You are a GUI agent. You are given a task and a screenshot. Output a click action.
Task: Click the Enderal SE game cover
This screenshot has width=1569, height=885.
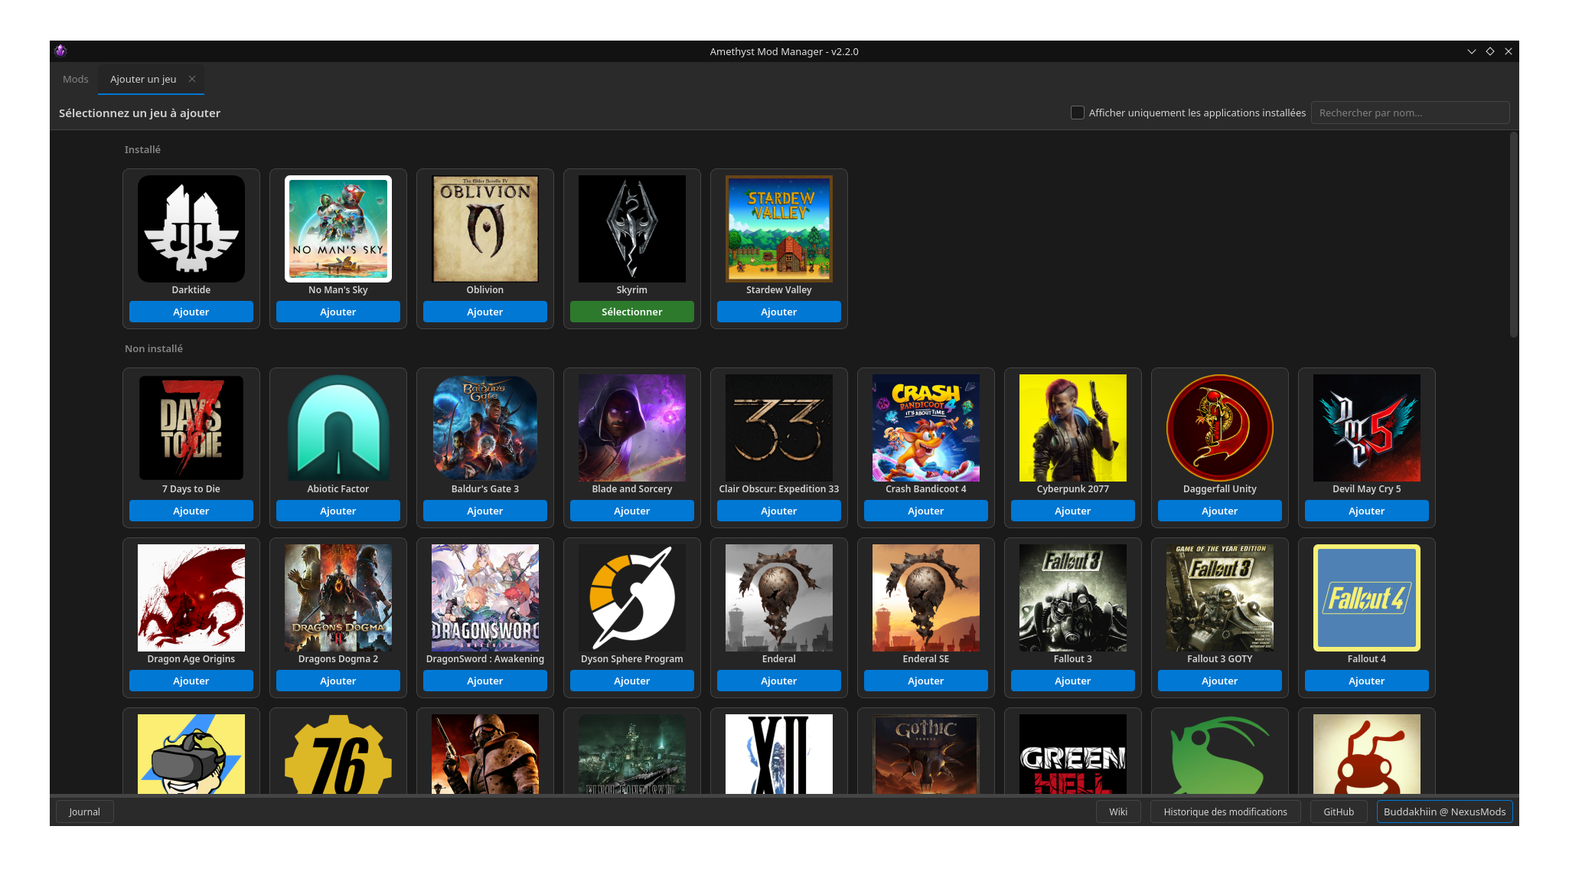coord(926,598)
